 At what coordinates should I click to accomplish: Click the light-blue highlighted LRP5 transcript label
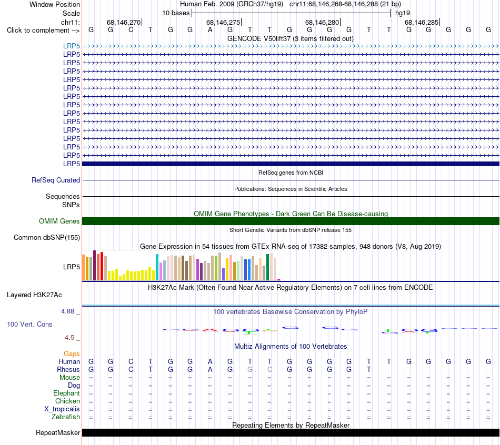coord(72,46)
